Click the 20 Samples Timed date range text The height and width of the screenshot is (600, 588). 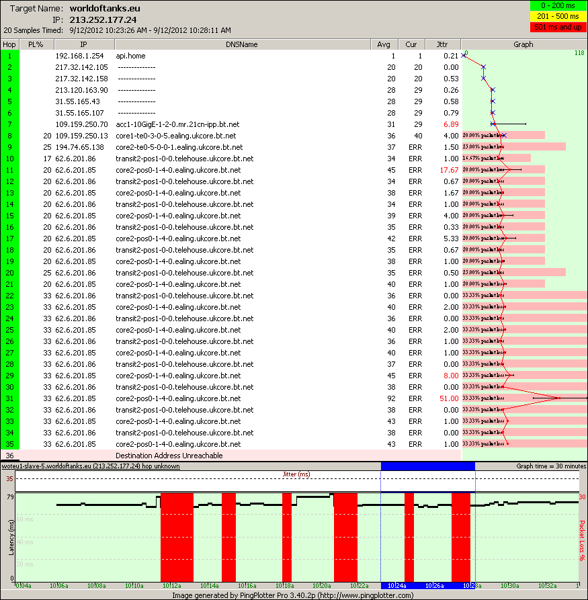[x=150, y=30]
